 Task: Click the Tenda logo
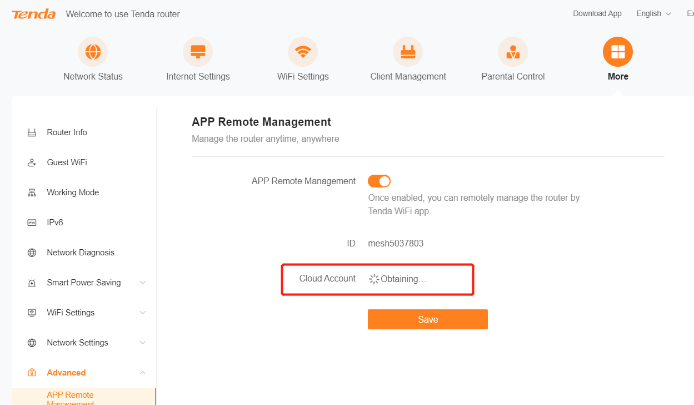click(x=33, y=14)
